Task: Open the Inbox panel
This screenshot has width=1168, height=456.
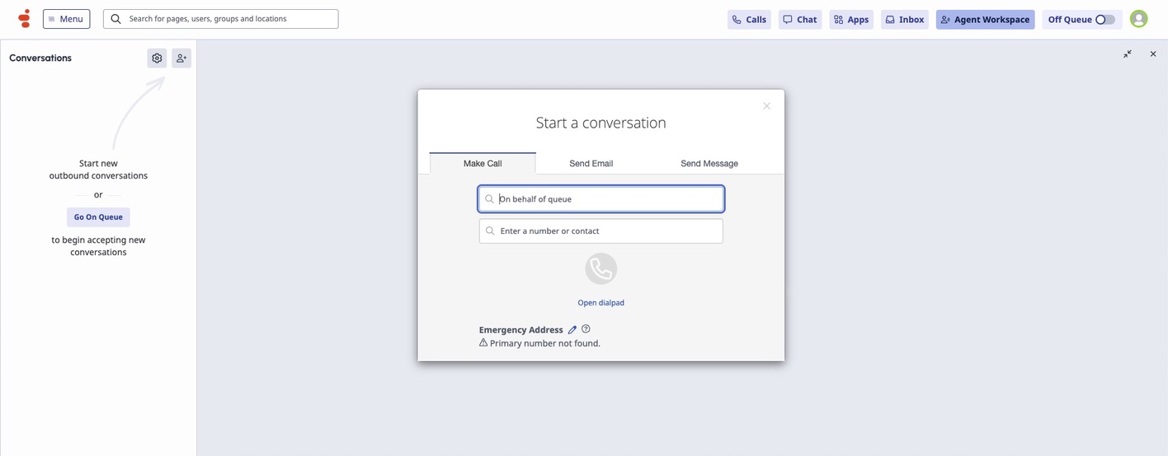Action: (x=904, y=20)
